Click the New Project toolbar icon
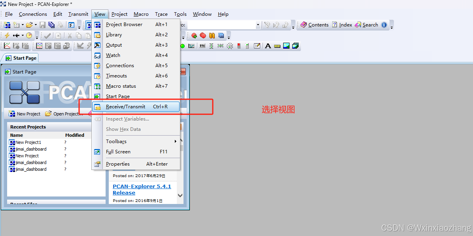 (x=7, y=25)
